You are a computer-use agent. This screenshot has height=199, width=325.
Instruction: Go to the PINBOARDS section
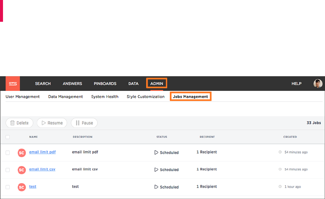105,84
